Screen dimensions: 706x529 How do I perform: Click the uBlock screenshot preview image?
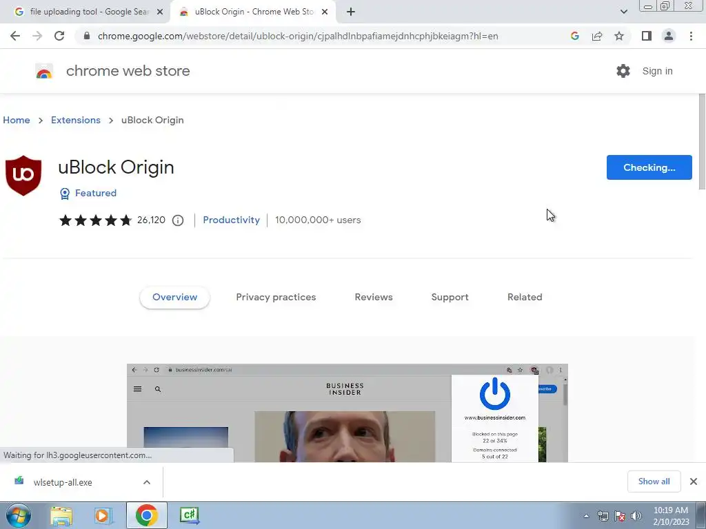tap(347, 413)
